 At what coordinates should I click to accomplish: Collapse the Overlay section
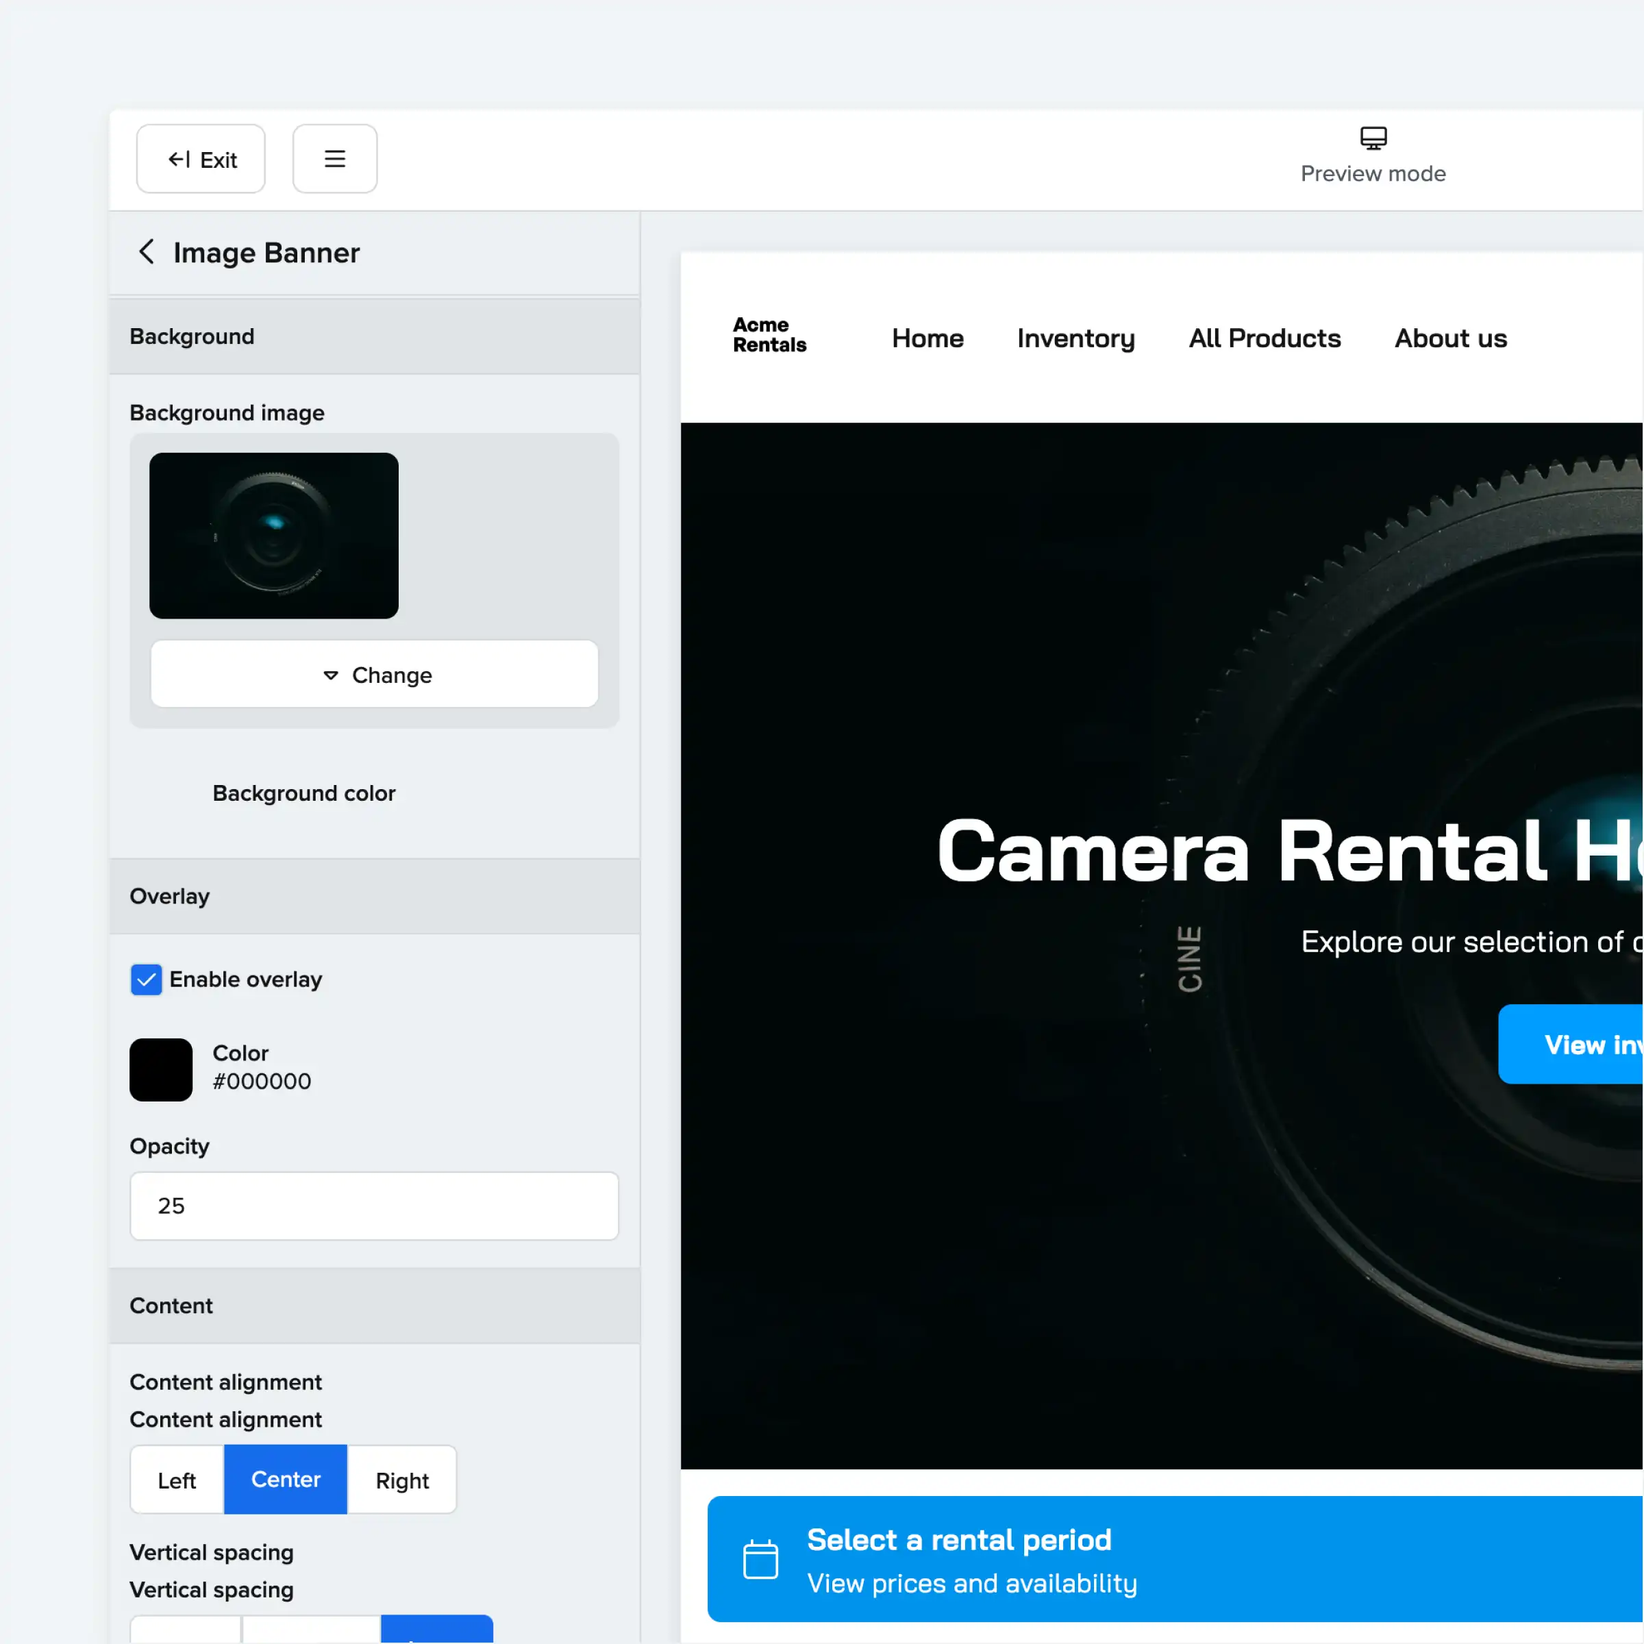(375, 896)
